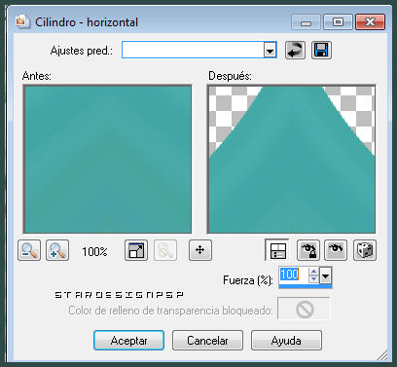Open the Ajustes pred. dropdown arrow

tap(270, 51)
